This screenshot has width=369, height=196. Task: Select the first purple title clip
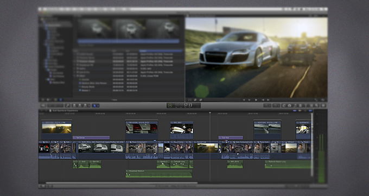coord(91,137)
